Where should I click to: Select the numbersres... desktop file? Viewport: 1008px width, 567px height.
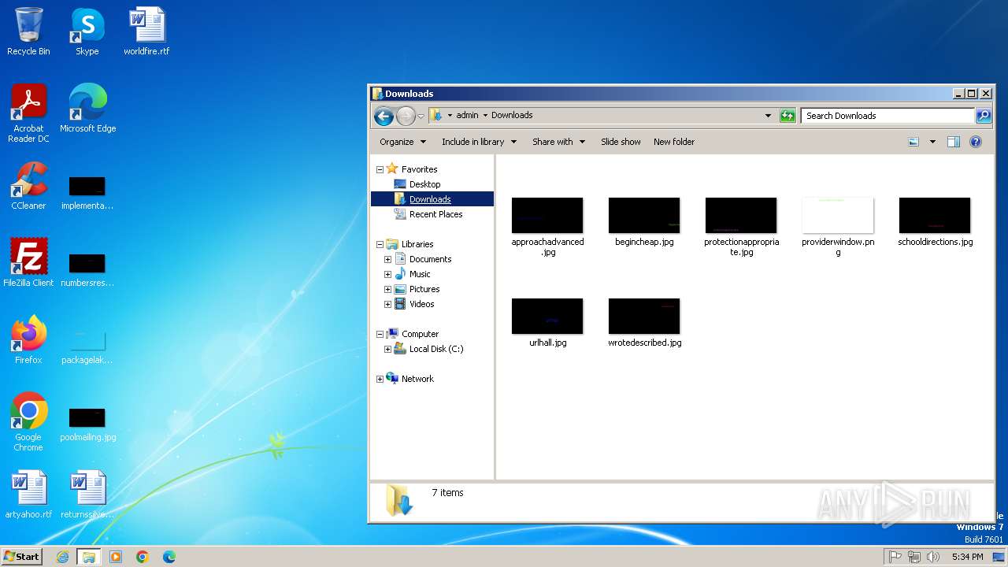87,269
